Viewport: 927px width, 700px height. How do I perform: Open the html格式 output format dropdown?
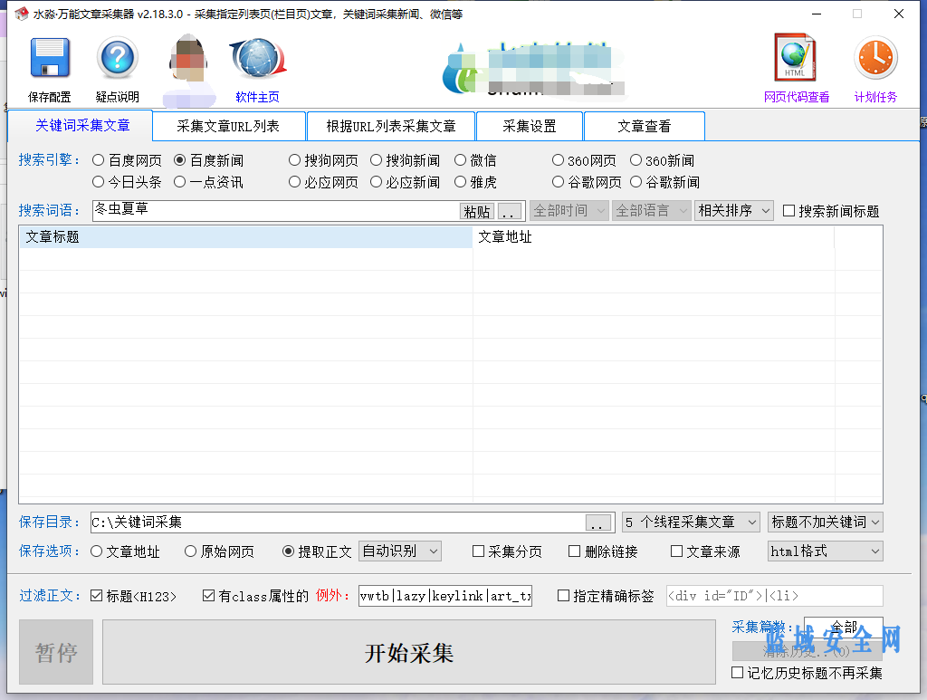[x=823, y=551]
